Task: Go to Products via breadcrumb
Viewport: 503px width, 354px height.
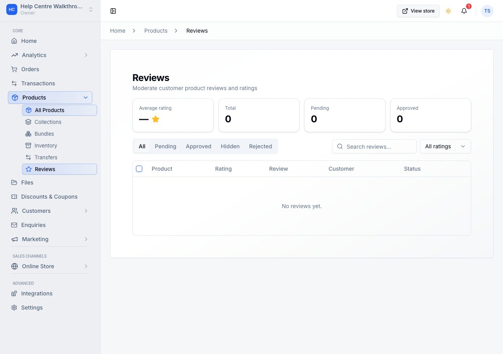Action: [x=156, y=31]
